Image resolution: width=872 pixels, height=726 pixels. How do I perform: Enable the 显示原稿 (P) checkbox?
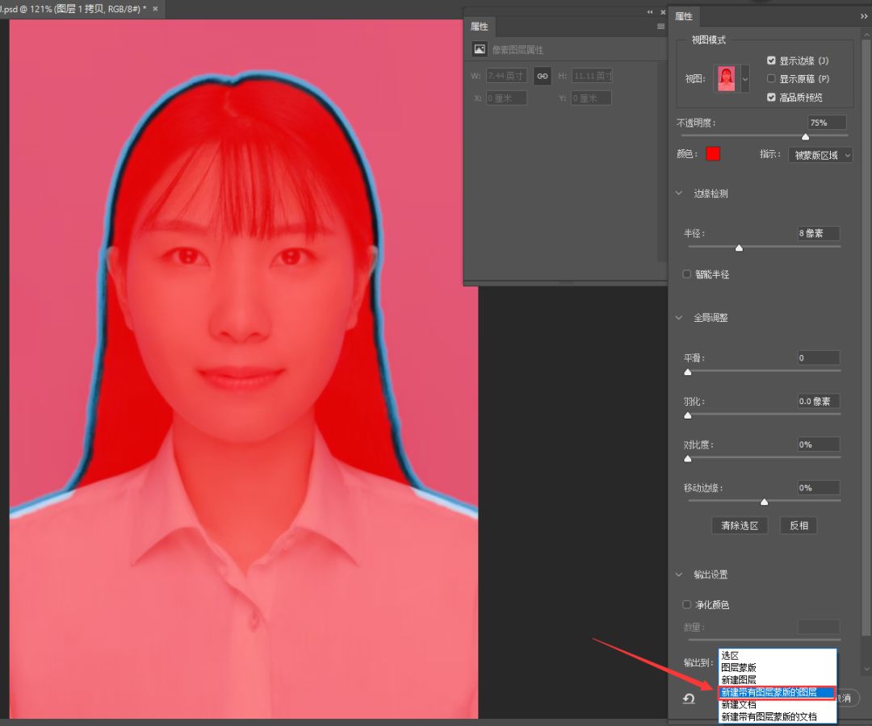(771, 79)
